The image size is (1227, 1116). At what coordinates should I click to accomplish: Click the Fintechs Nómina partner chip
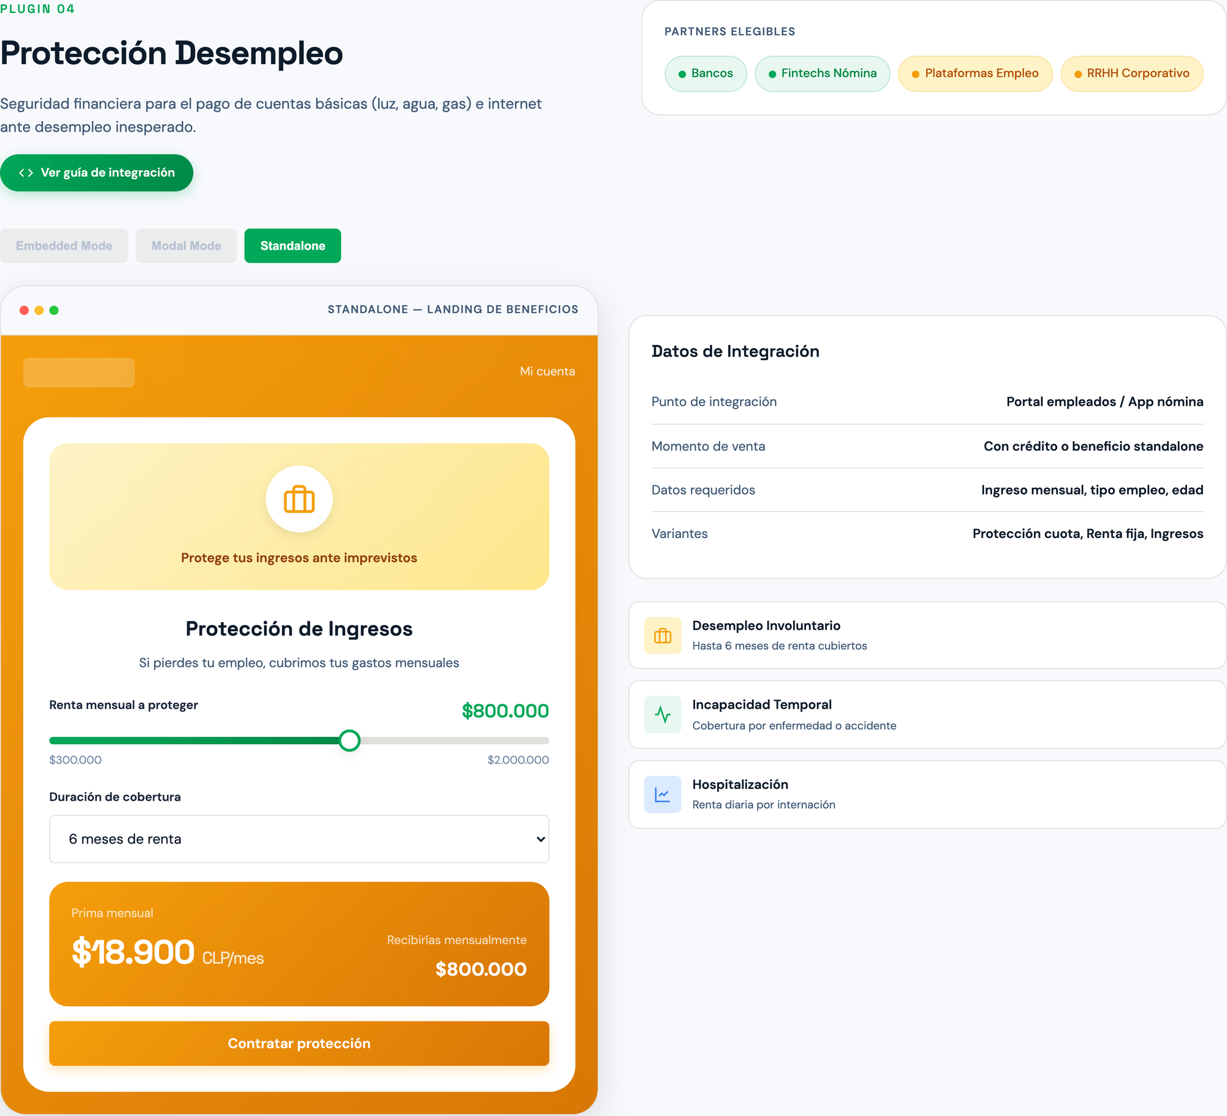822,73
